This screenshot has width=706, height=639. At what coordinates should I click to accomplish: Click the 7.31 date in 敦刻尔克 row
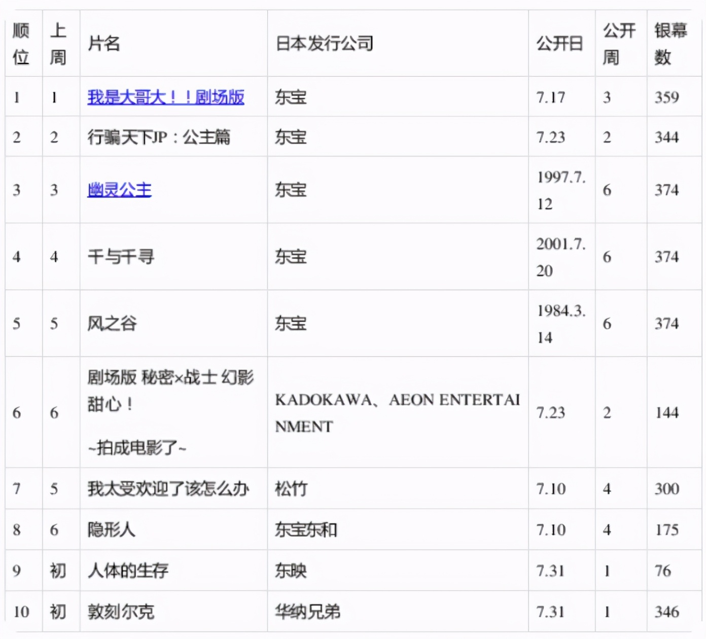(551, 612)
